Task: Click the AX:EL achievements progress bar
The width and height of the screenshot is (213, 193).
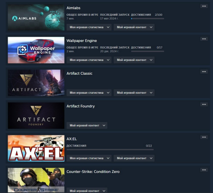Action: pos(110,150)
